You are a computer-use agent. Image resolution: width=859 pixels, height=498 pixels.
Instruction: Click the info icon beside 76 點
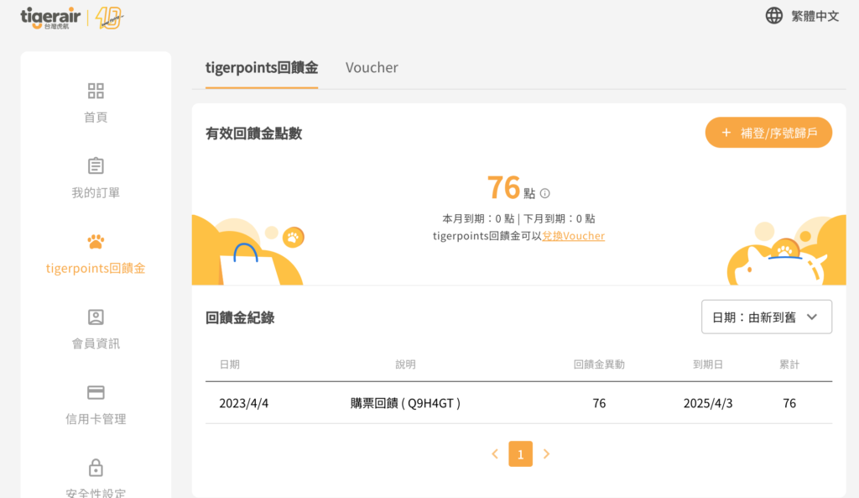(544, 193)
